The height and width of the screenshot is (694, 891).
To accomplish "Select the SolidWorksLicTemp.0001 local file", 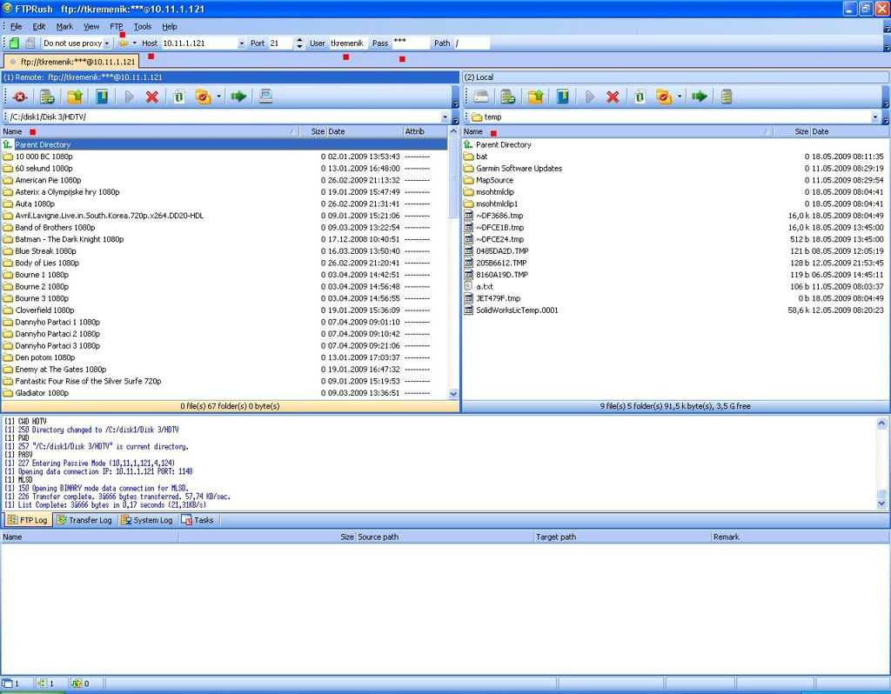I will coord(675,310).
